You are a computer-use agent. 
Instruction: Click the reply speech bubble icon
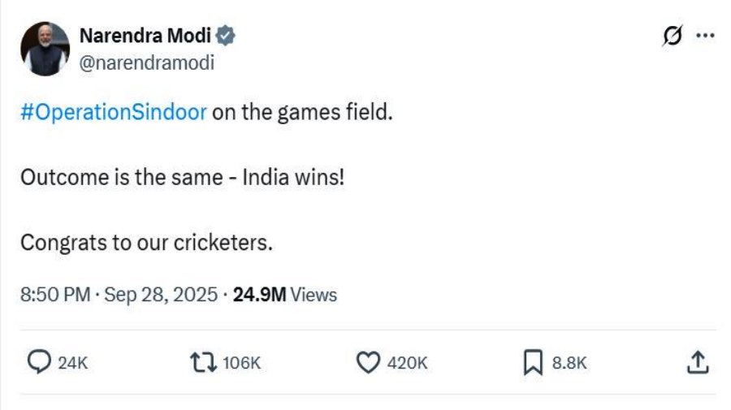(x=39, y=363)
